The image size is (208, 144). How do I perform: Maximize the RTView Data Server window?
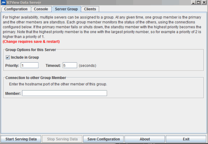(x=199, y=2)
